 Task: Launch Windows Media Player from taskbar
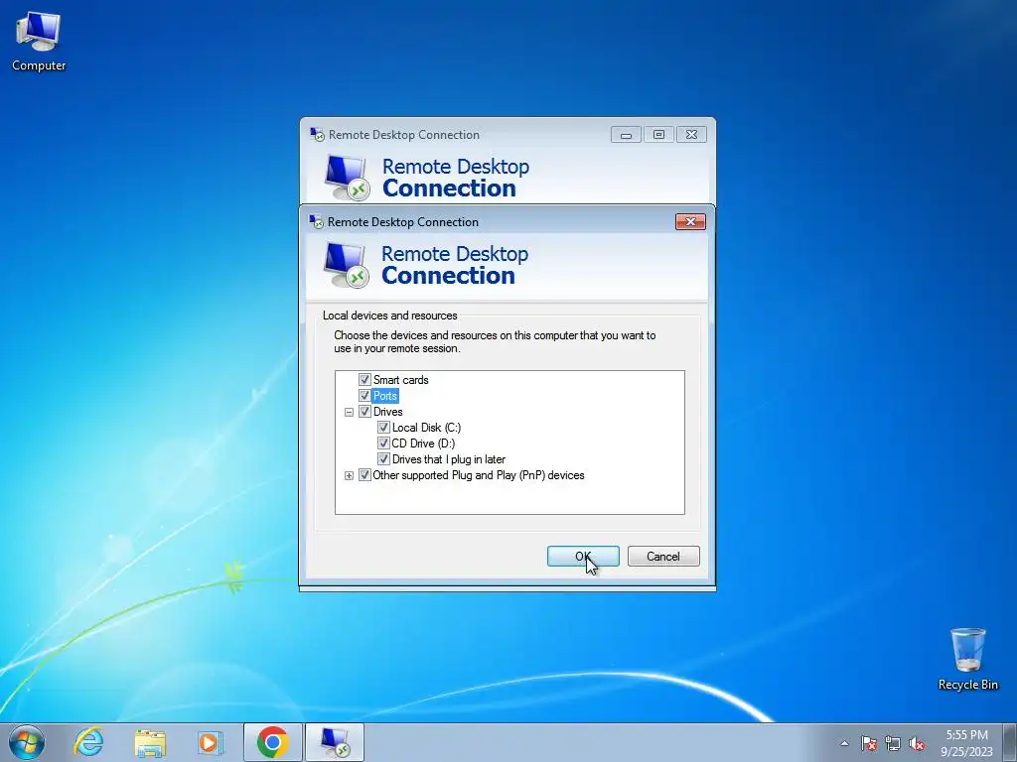point(210,742)
